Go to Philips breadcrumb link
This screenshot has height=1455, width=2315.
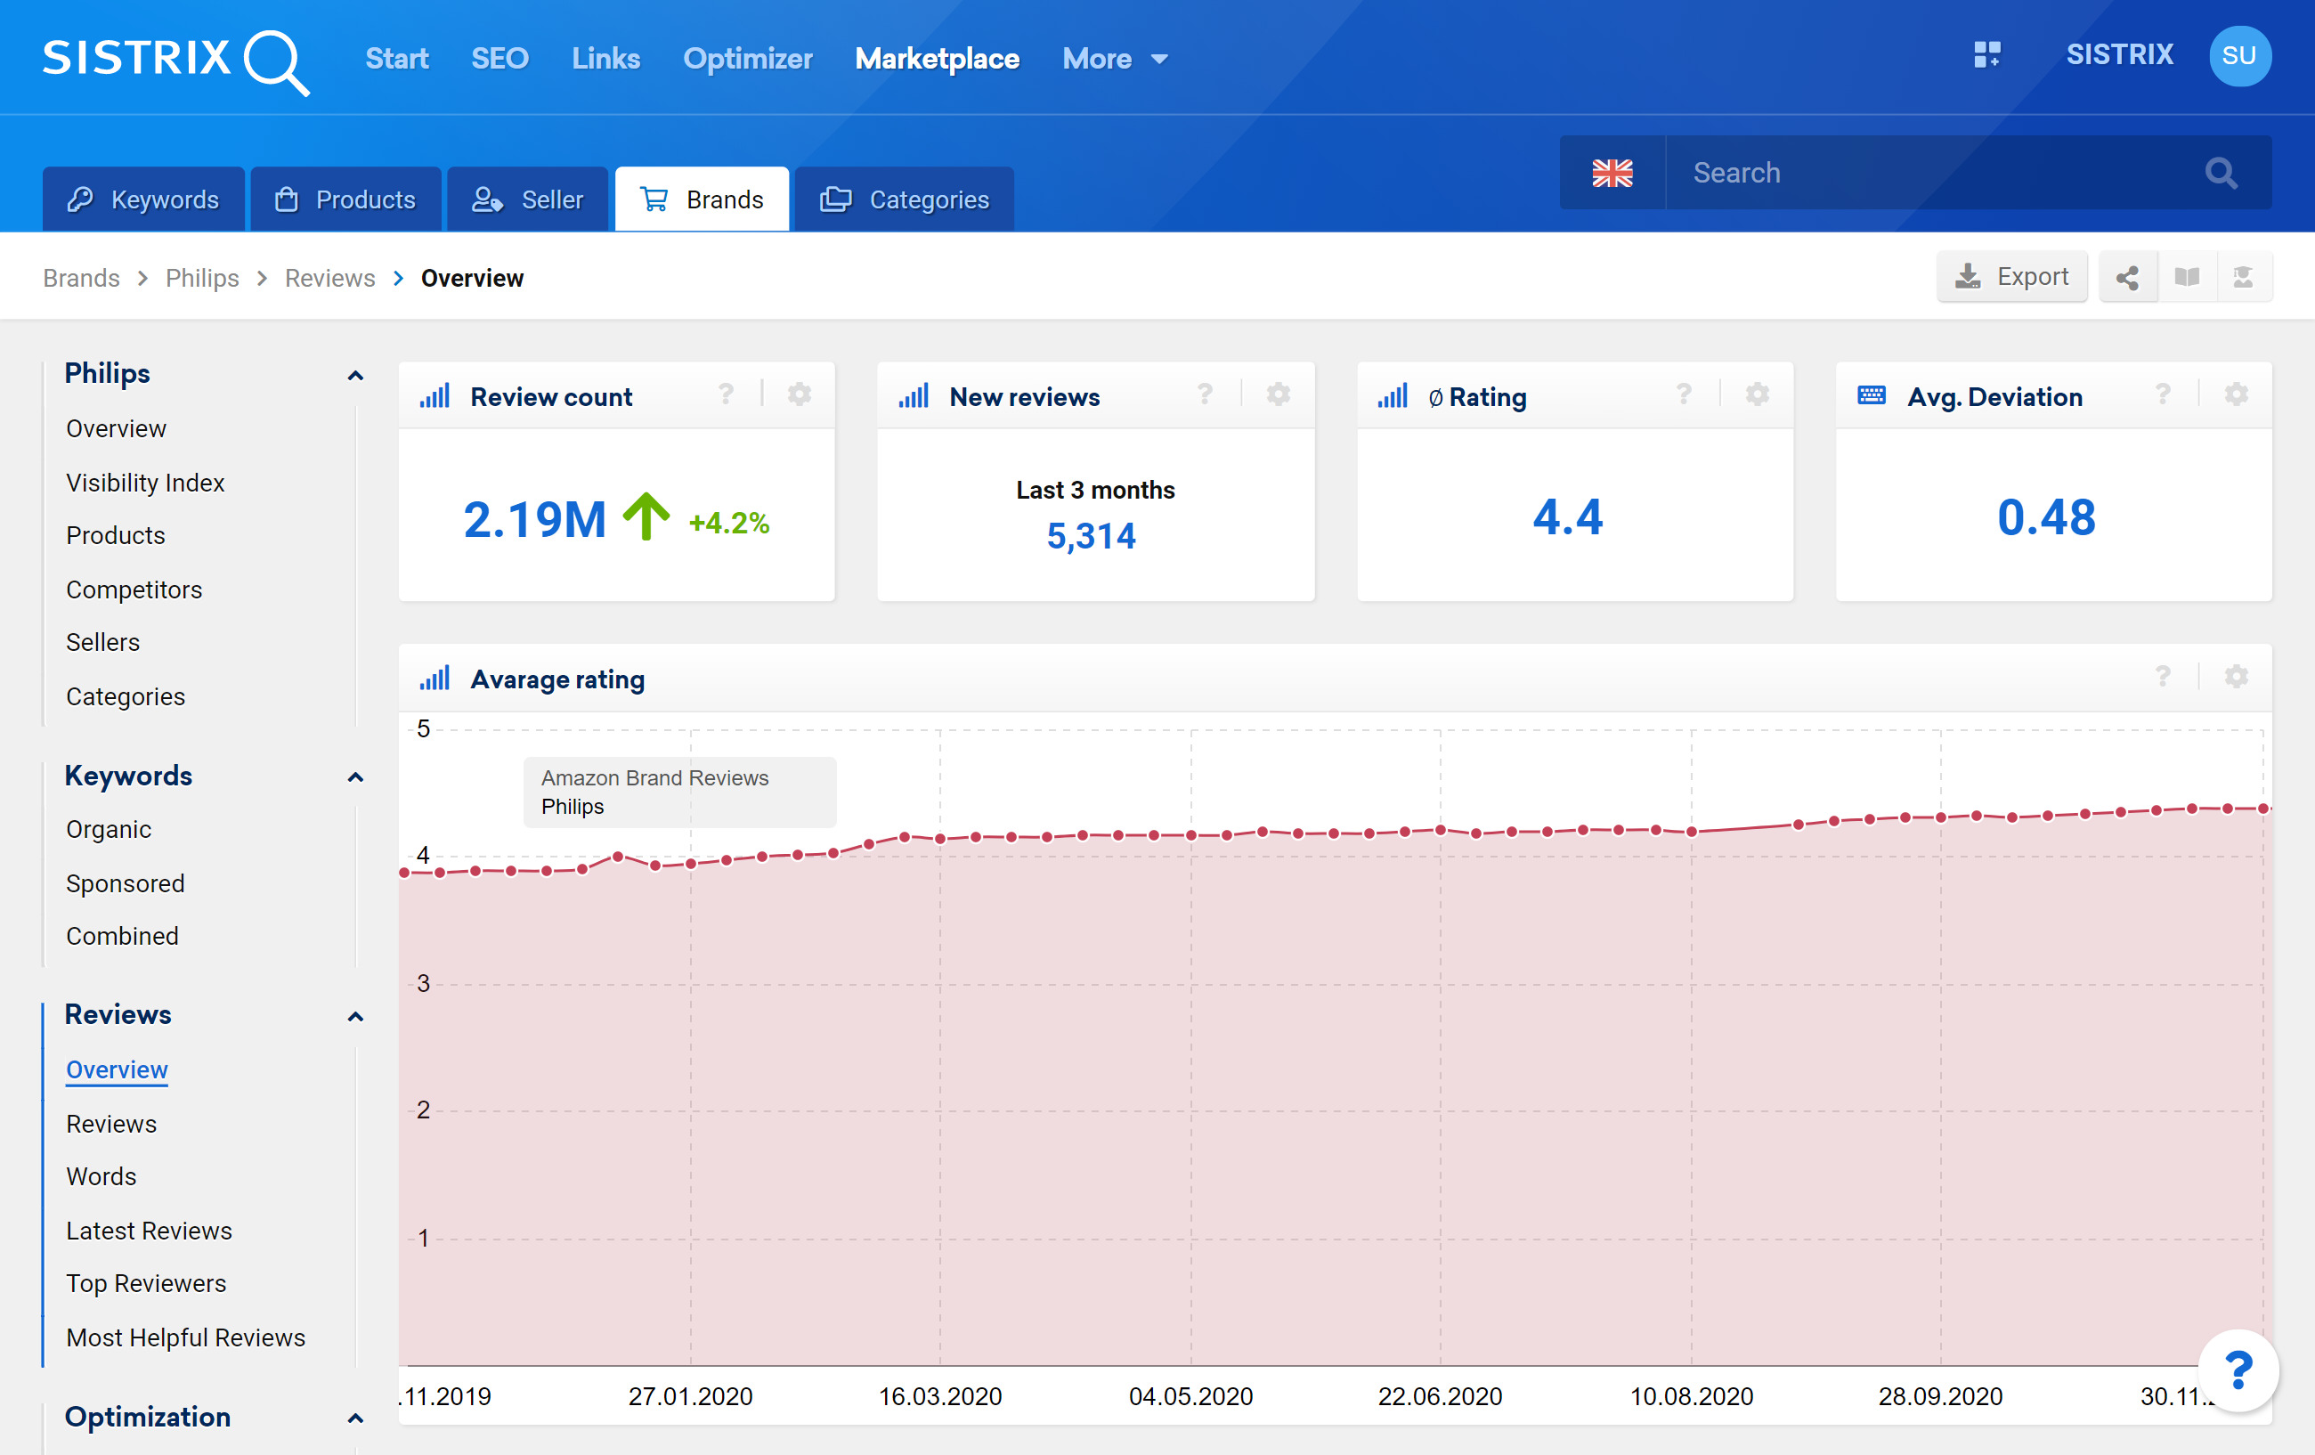point(202,278)
